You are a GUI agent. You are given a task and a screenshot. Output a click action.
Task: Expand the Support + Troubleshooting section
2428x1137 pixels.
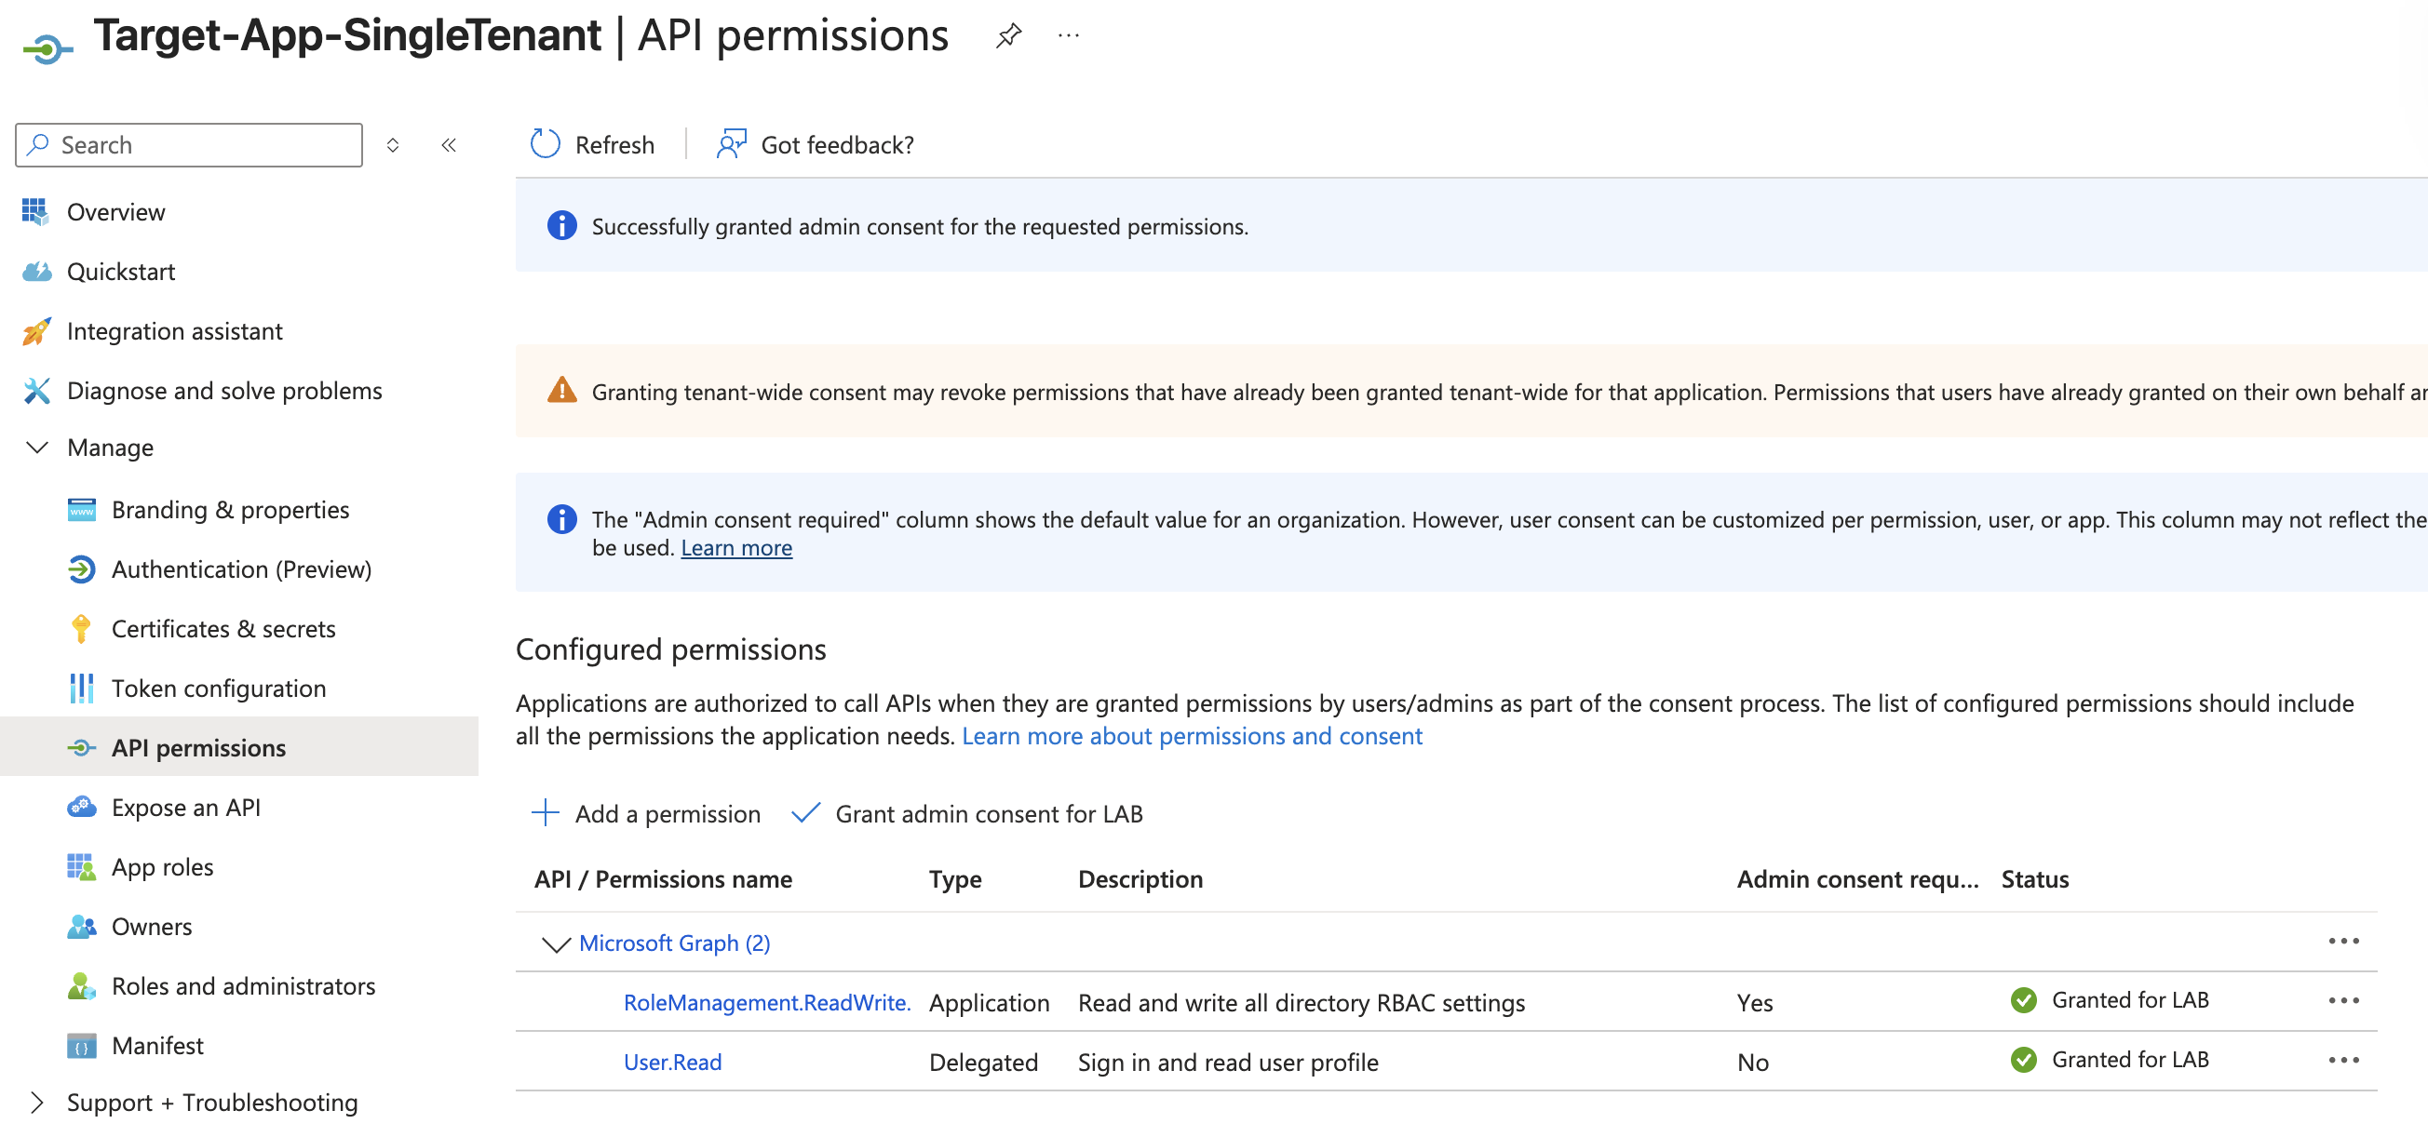pos(36,1103)
